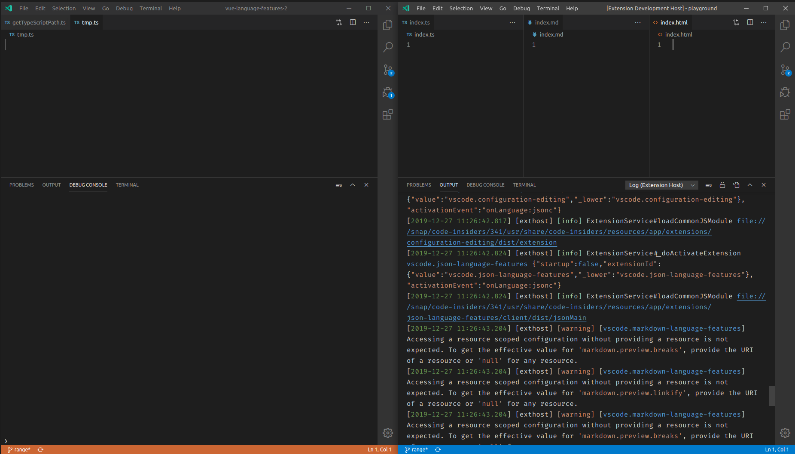This screenshot has height=454, width=795.
Task: Open the Debug view with the notification badge
Action: (388, 92)
